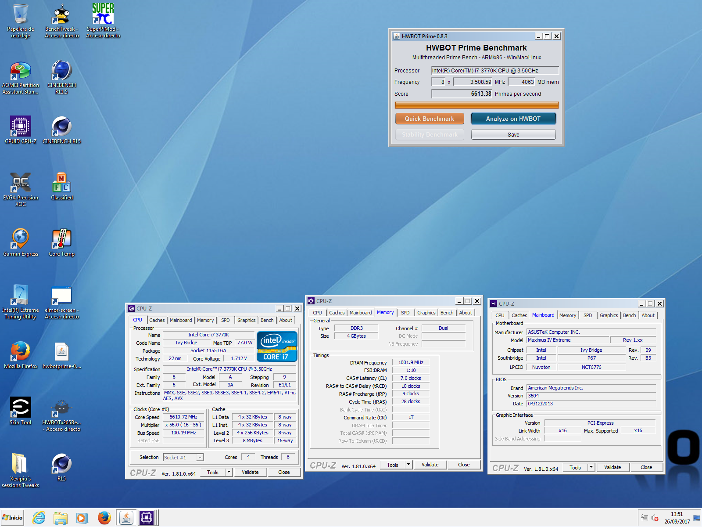Click Tools button in Memory window

click(393, 465)
